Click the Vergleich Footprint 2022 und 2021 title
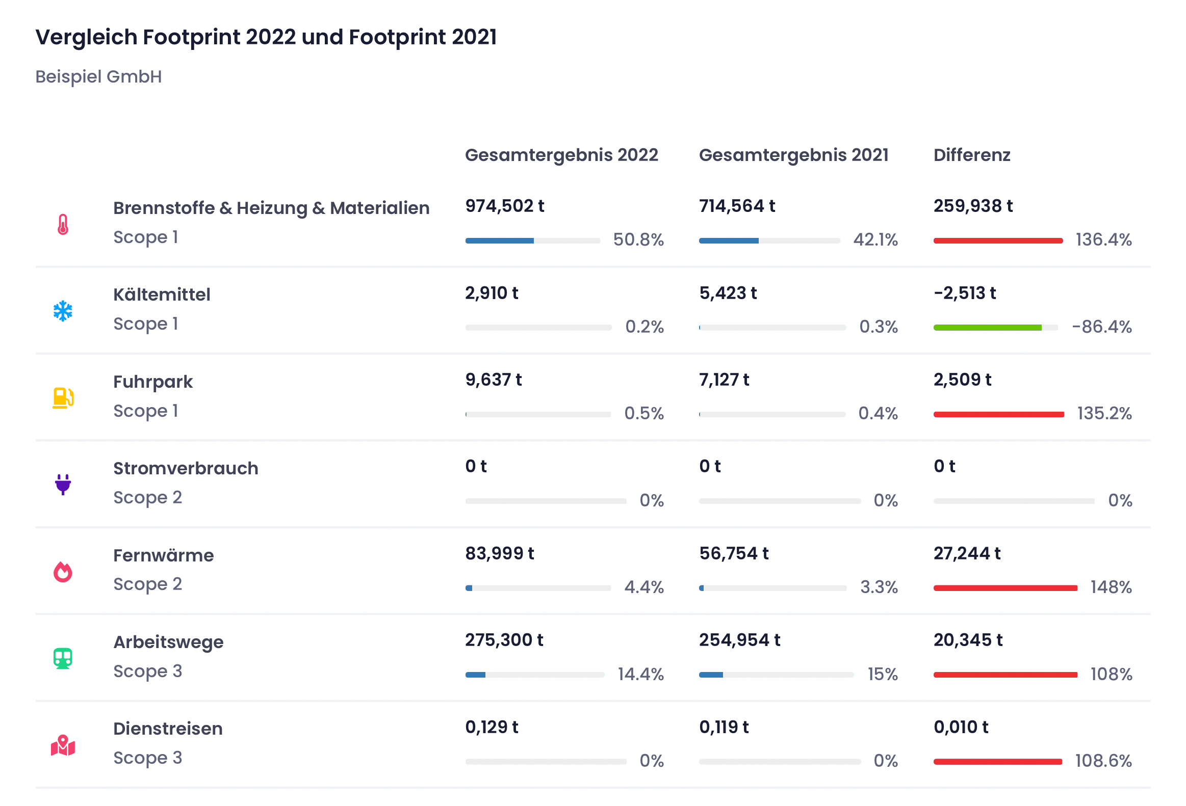 pos(266,37)
